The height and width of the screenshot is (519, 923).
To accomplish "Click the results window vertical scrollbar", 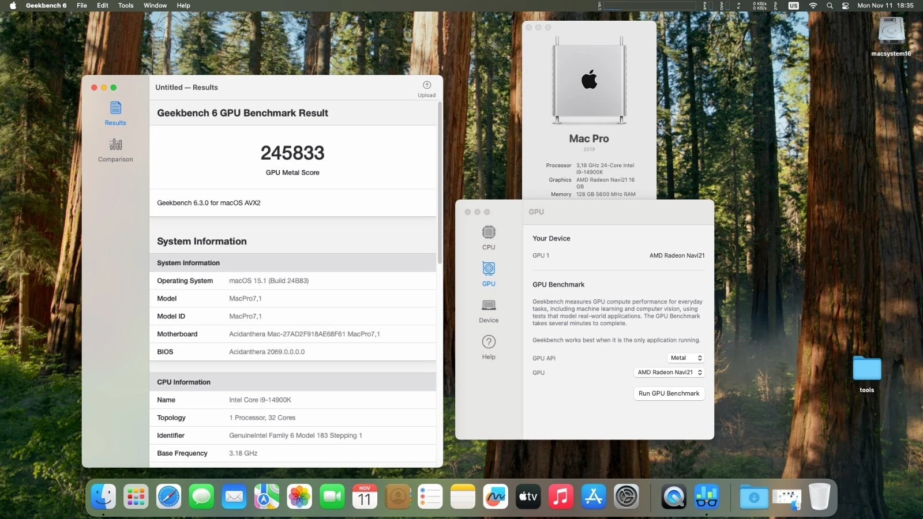I will click(440, 182).
